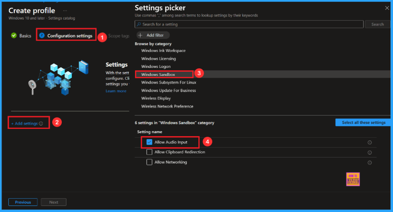
Task: Uncheck the Allow Audio Input checkbox
Action: tap(150, 142)
